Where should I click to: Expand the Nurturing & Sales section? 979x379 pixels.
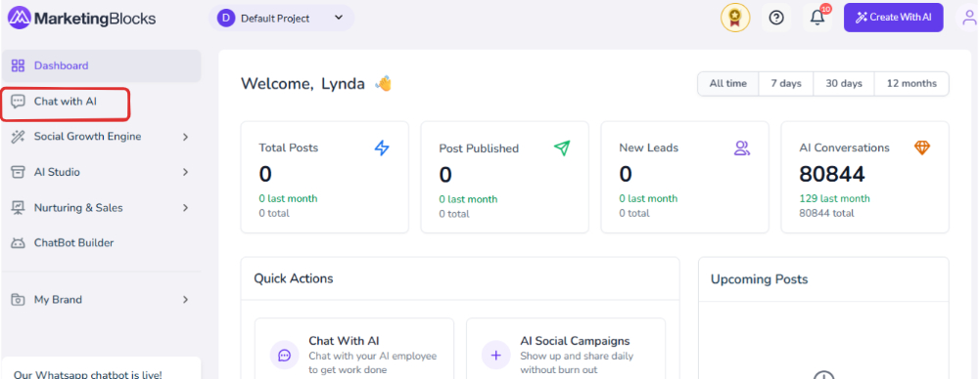pos(101,208)
